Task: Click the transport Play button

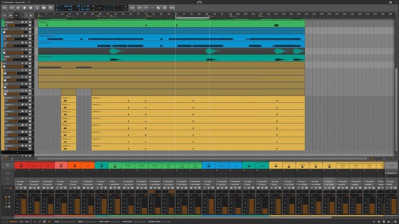Action: coord(18,8)
